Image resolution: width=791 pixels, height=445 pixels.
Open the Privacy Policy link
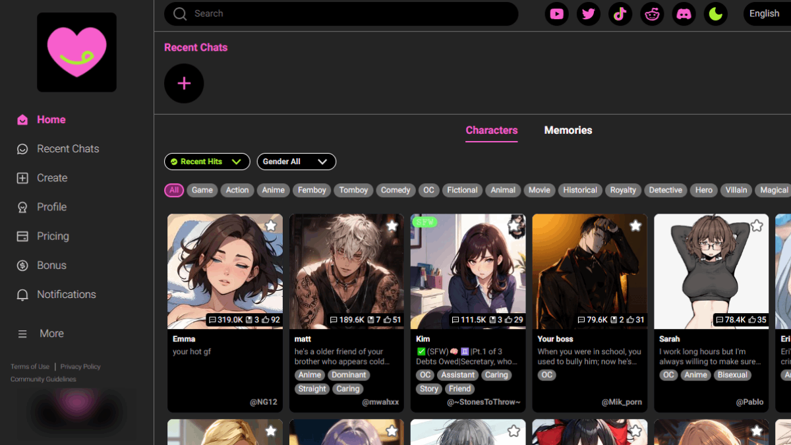[x=80, y=367]
